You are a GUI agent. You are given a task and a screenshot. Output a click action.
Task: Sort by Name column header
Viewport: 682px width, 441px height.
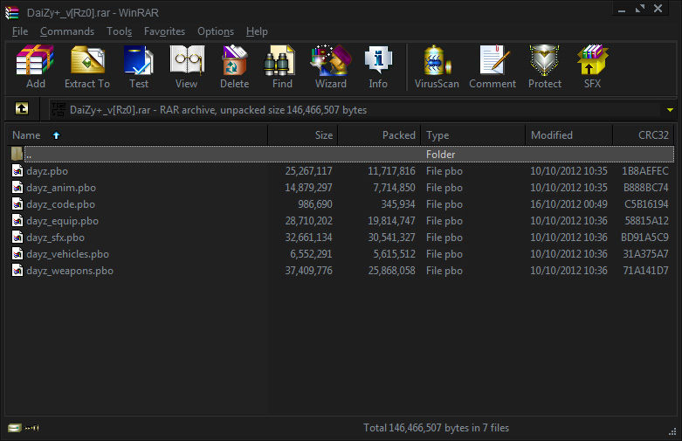(x=137, y=135)
